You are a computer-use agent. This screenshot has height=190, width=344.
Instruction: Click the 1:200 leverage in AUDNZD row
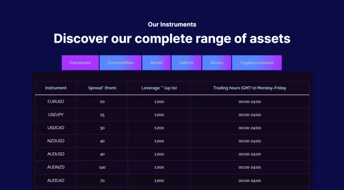coord(159,167)
